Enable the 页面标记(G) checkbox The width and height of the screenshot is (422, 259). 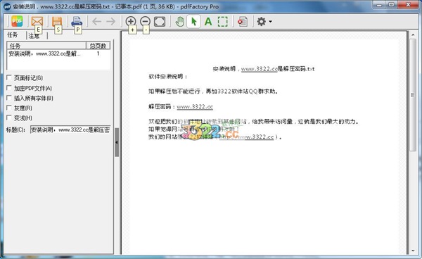[x=9, y=78]
